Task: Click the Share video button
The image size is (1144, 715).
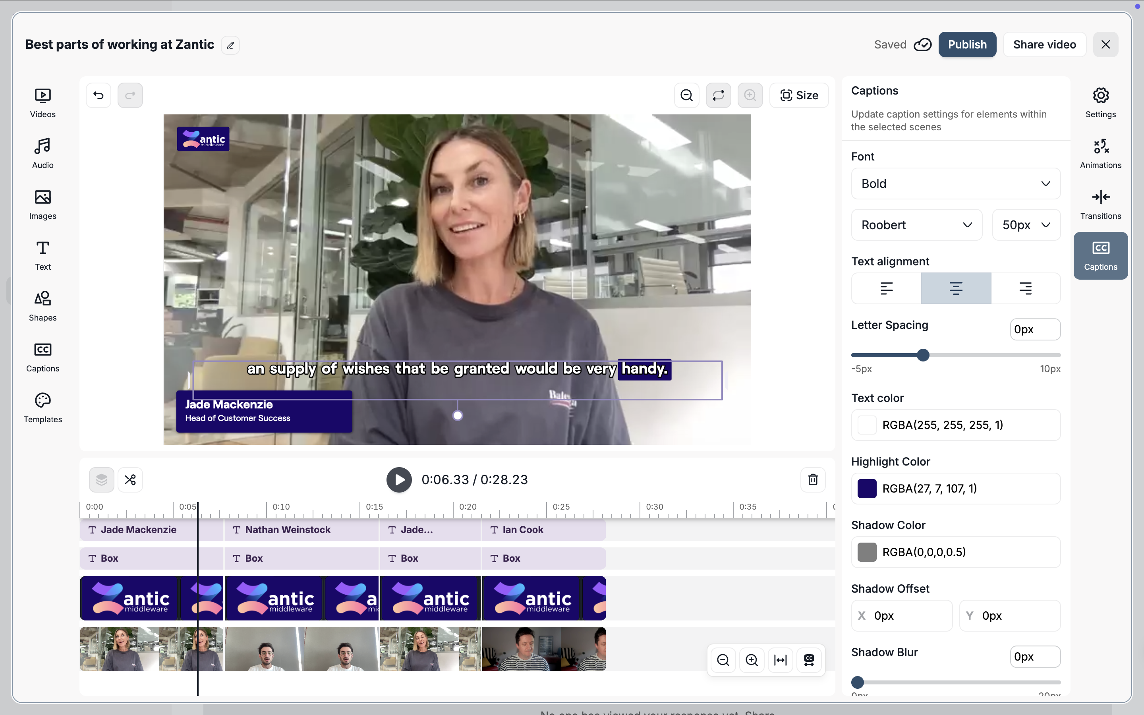Action: (x=1044, y=44)
